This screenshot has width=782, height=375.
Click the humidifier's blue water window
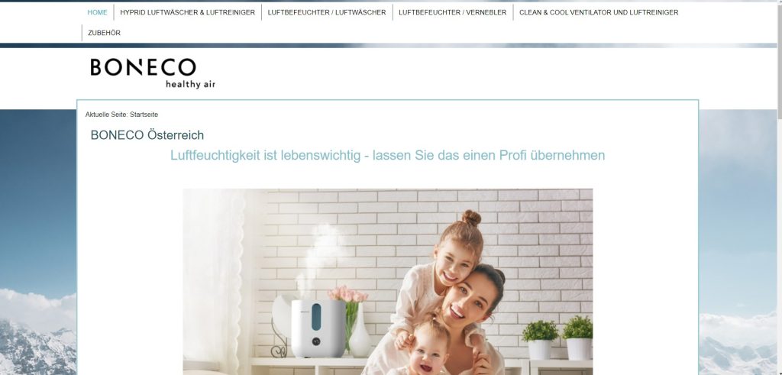[316, 317]
